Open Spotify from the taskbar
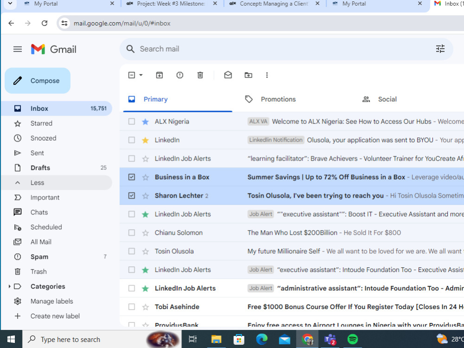 353,339
